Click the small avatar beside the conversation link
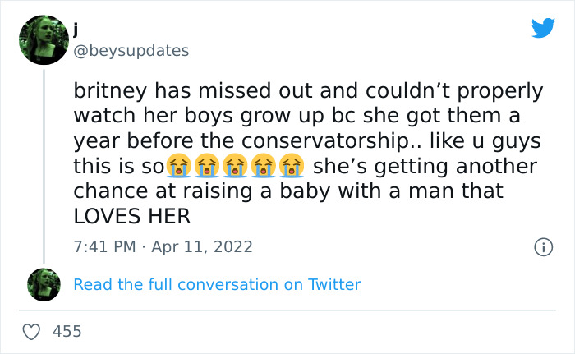Image resolution: width=575 pixels, height=354 pixels. click(x=44, y=284)
